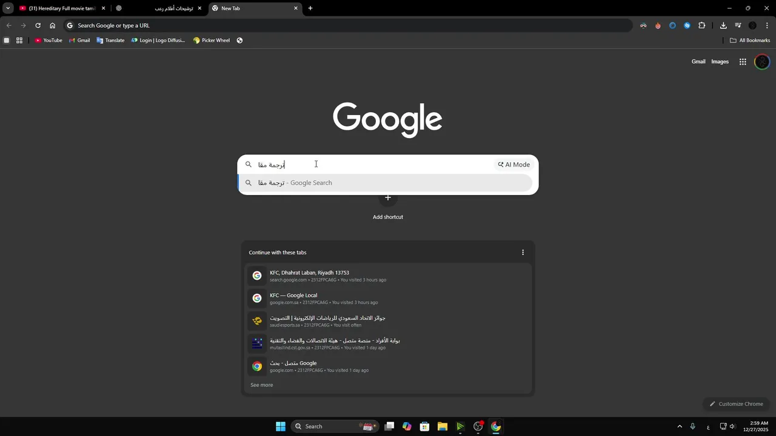Switch to AI Mode
This screenshot has width=776, height=436.
point(514,165)
